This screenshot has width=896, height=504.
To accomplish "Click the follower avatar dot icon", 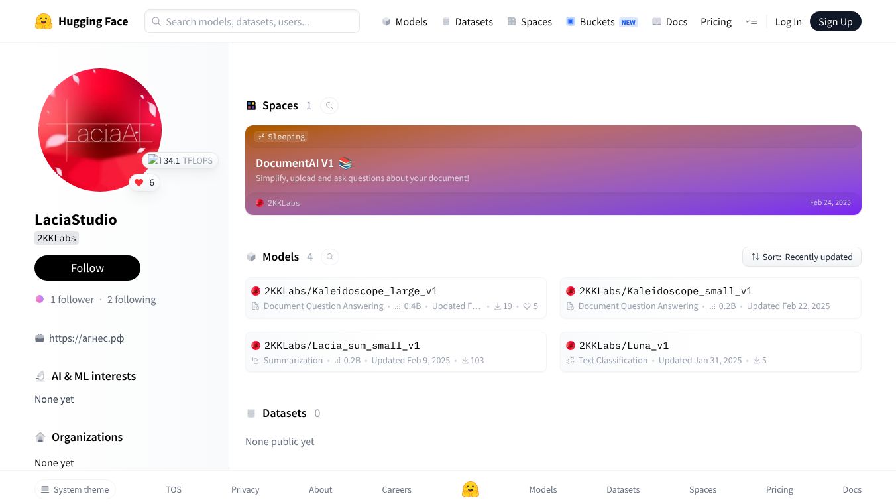I will click(40, 299).
